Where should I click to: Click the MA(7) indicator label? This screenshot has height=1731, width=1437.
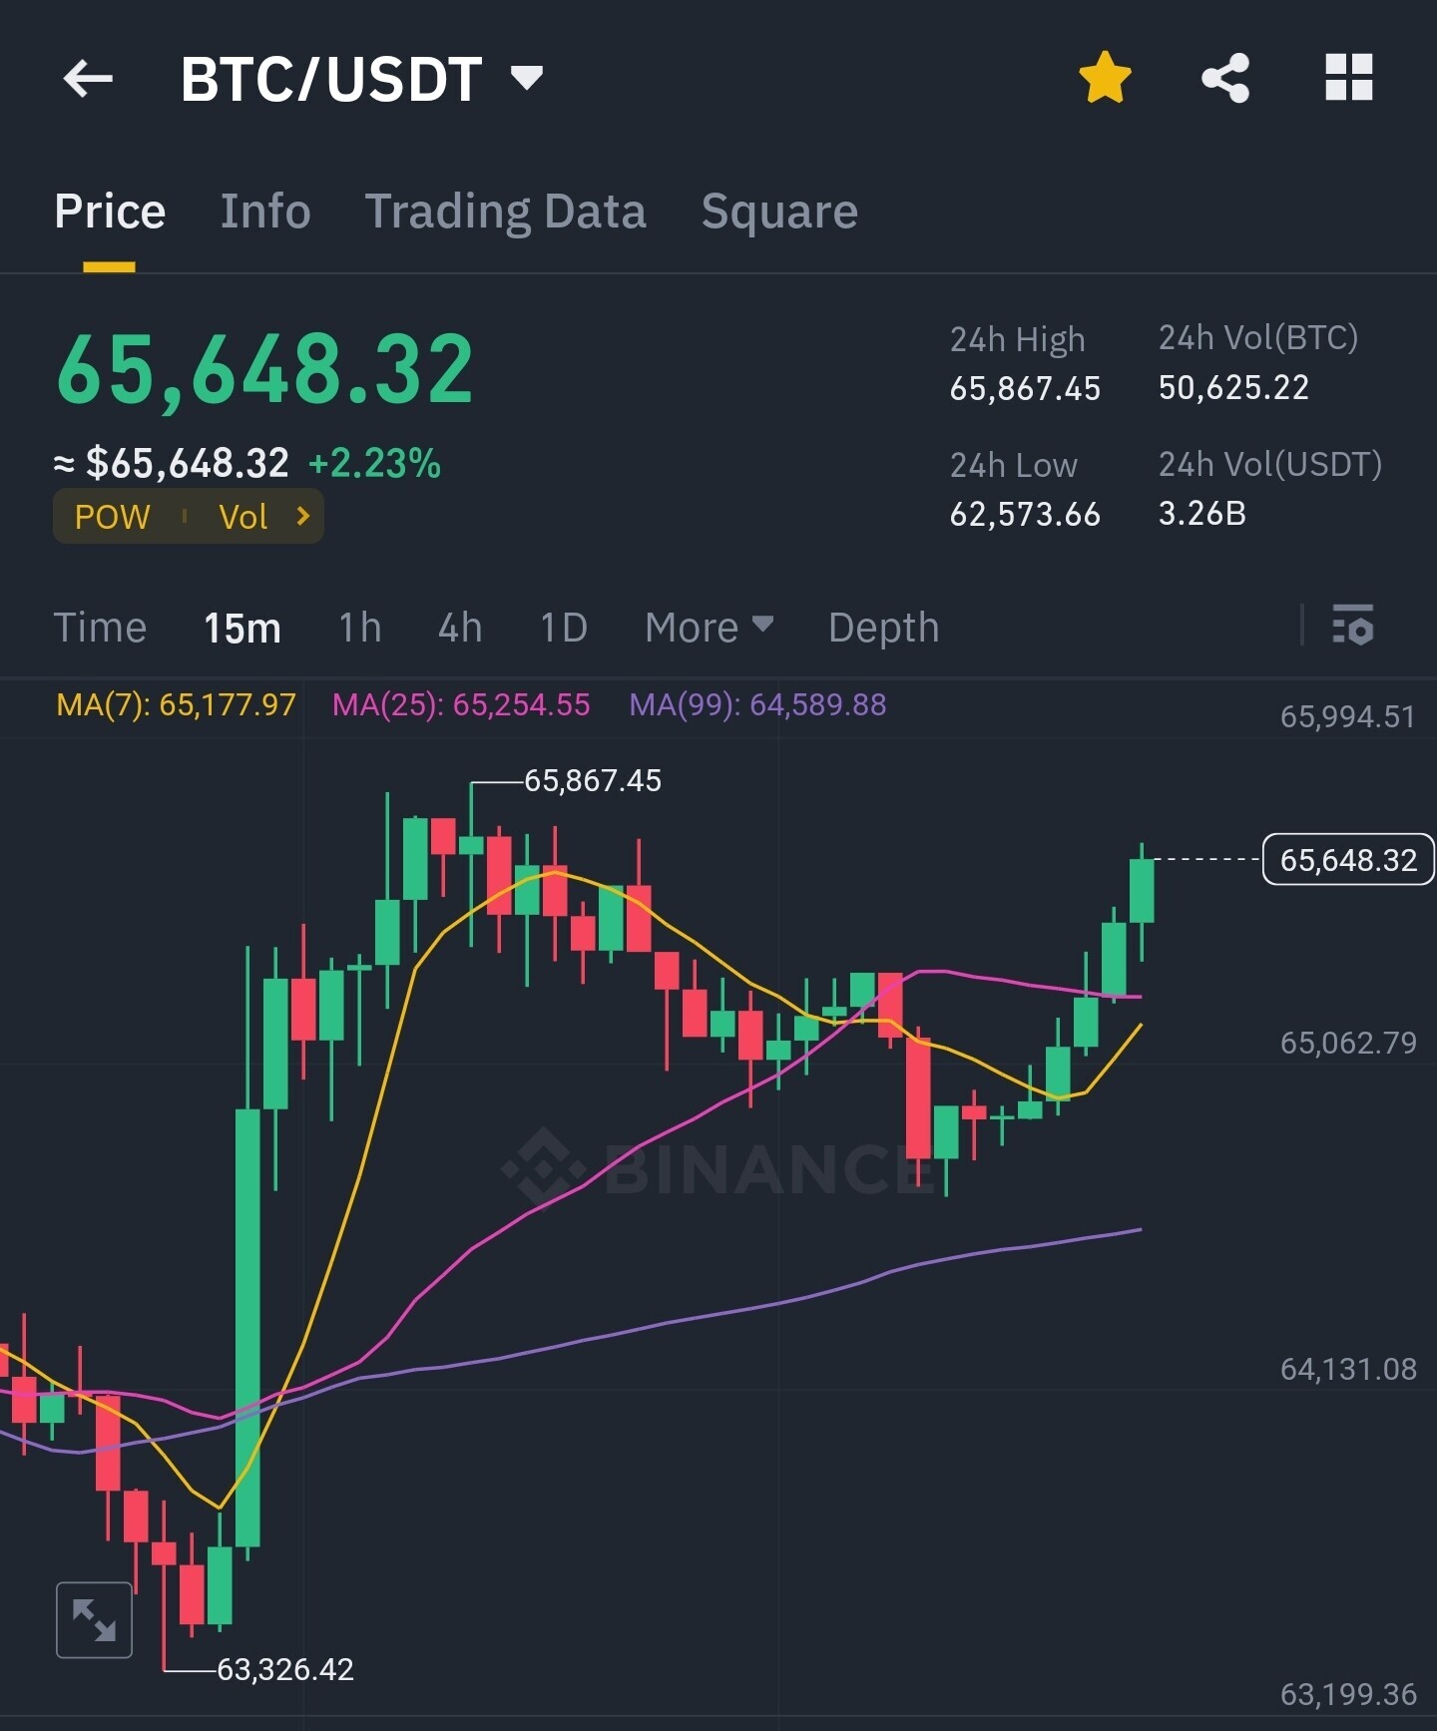click(177, 705)
